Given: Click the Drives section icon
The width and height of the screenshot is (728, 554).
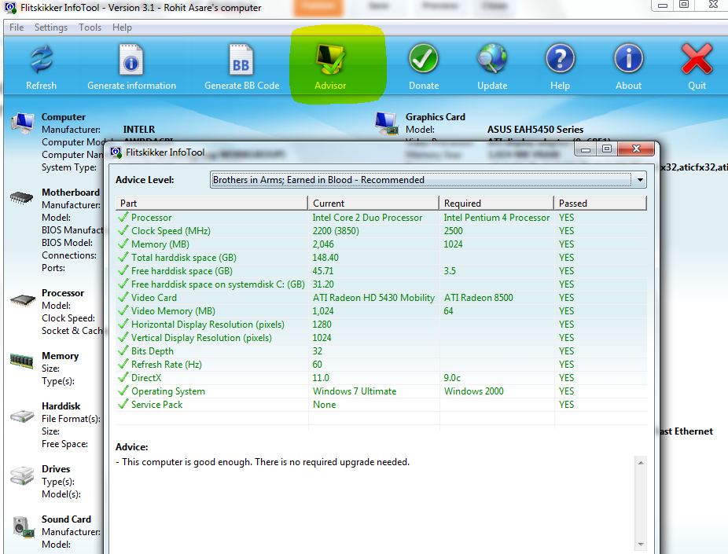Looking at the screenshot, I should click(x=22, y=475).
